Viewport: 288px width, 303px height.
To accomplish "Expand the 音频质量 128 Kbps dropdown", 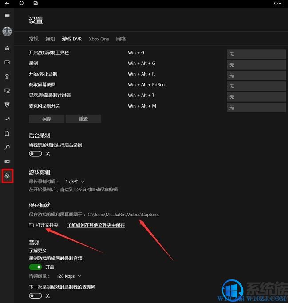I will pyautogui.click(x=69, y=276).
